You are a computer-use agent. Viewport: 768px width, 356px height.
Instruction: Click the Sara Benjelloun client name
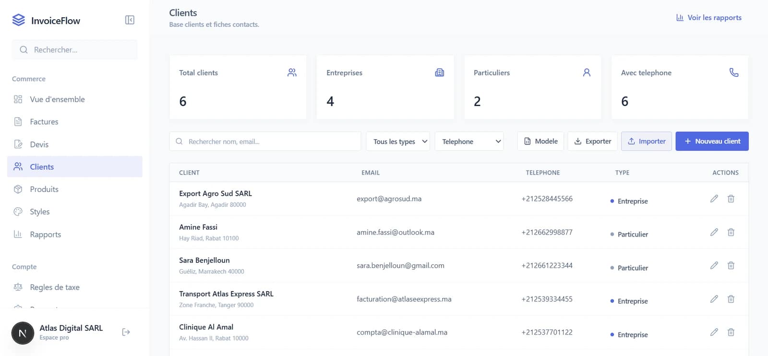click(204, 260)
